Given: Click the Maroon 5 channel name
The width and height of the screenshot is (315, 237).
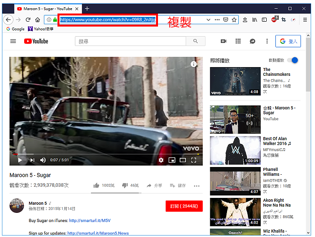Looking at the screenshot, I should point(38,203).
